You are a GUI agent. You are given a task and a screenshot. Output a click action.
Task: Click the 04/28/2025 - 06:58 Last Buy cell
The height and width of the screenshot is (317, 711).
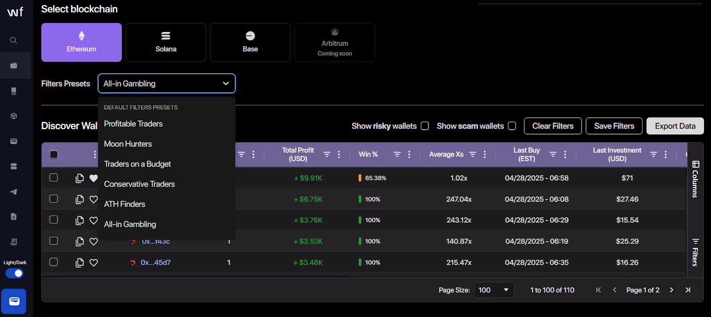(x=536, y=178)
